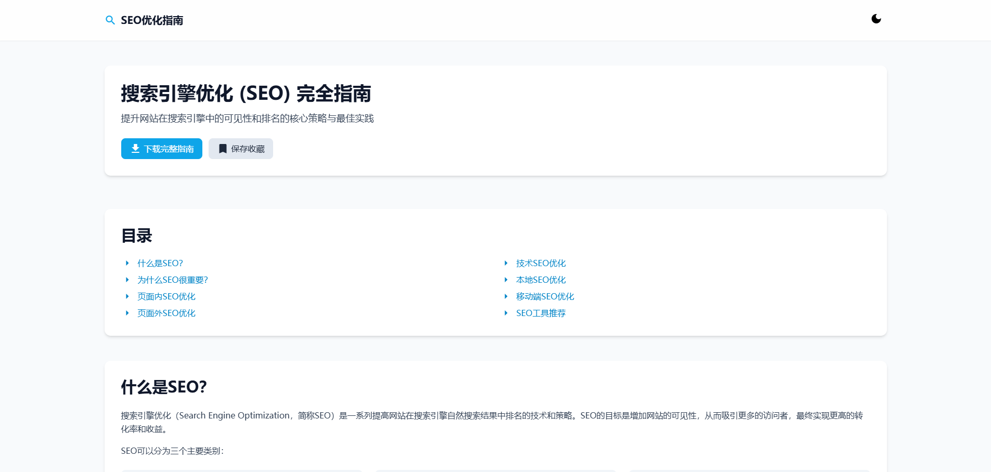Click the bookmark icon on 保存收藏
Image resolution: width=991 pixels, height=472 pixels.
(223, 149)
